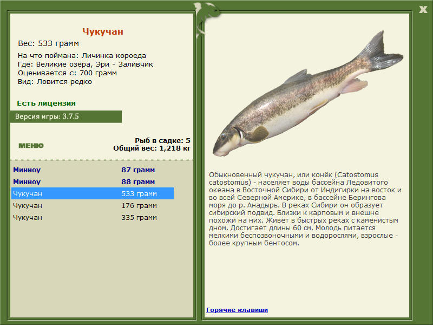Click the Версия игры: 3.7.5 bar
The height and width of the screenshot is (325, 433).
tap(65, 116)
